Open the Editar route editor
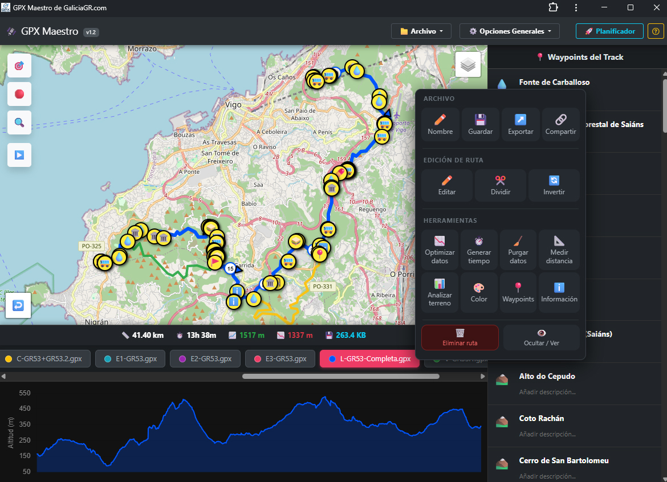 (x=446, y=185)
